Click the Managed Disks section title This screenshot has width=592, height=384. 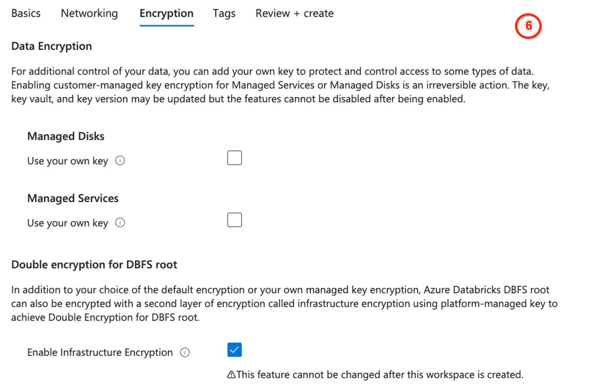click(x=66, y=136)
